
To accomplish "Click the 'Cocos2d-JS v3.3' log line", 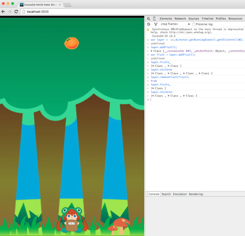I will [164, 36].
